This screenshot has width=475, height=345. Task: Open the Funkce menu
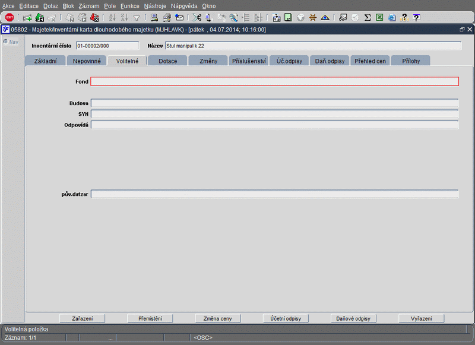tap(129, 6)
